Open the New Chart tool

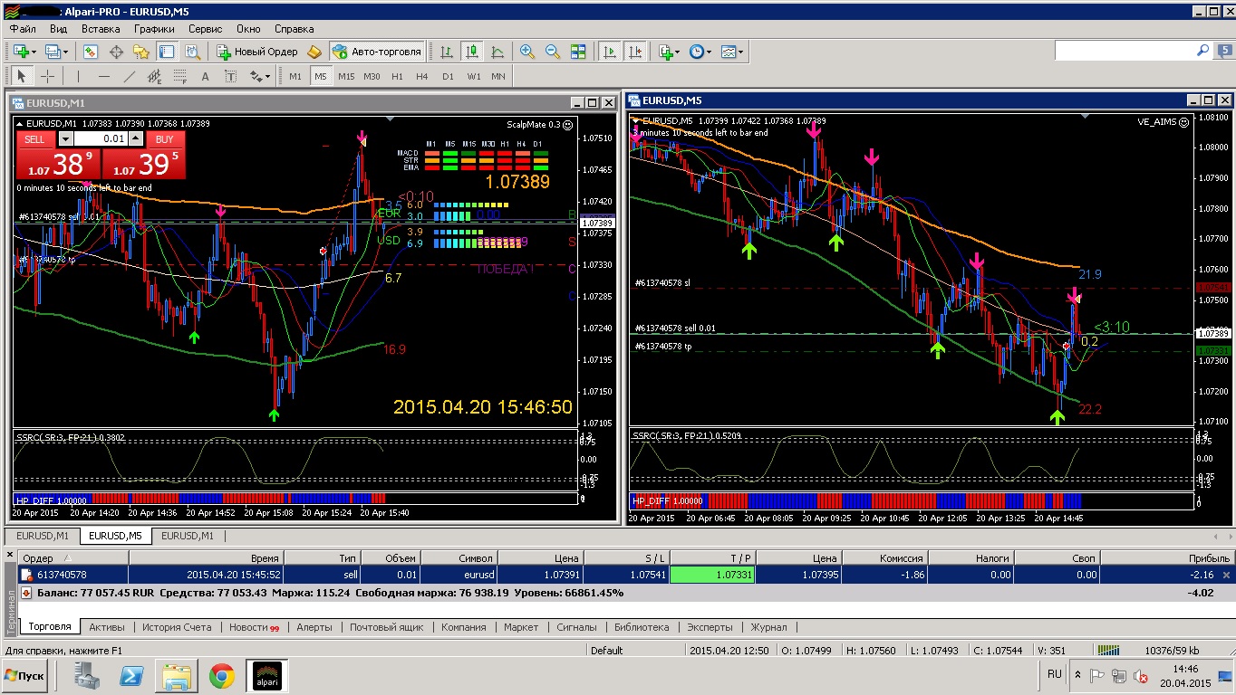[x=20, y=52]
